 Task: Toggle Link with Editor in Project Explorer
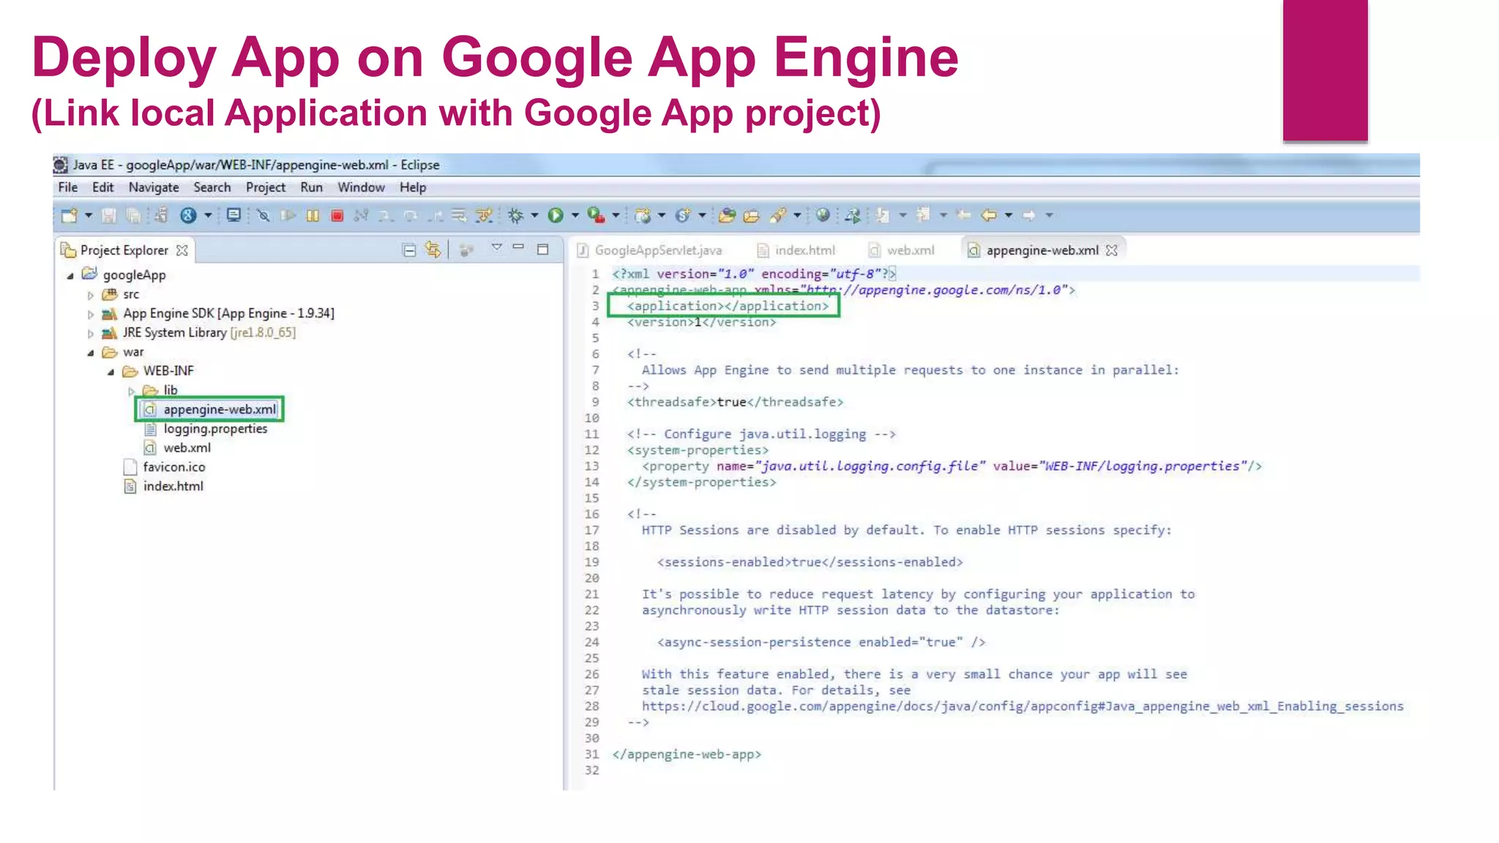(433, 250)
